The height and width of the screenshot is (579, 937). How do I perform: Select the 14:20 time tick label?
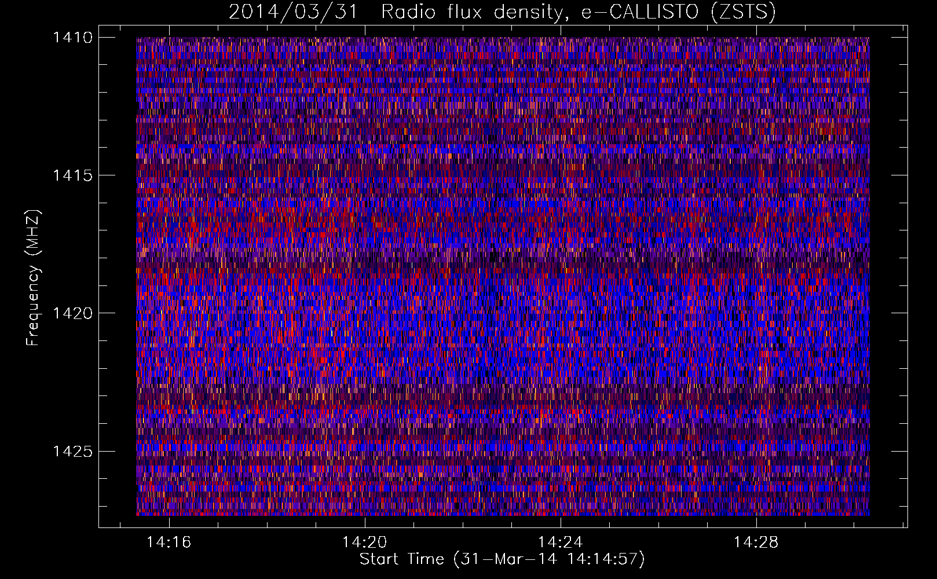pos(364,543)
